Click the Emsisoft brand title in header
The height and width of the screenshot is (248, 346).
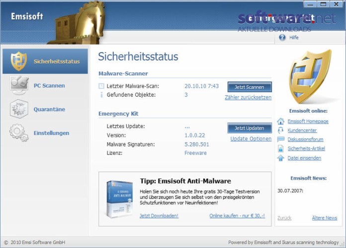pos(27,16)
